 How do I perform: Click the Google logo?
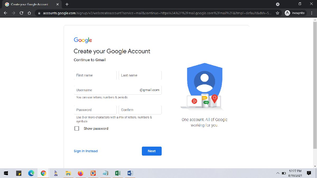point(83,40)
